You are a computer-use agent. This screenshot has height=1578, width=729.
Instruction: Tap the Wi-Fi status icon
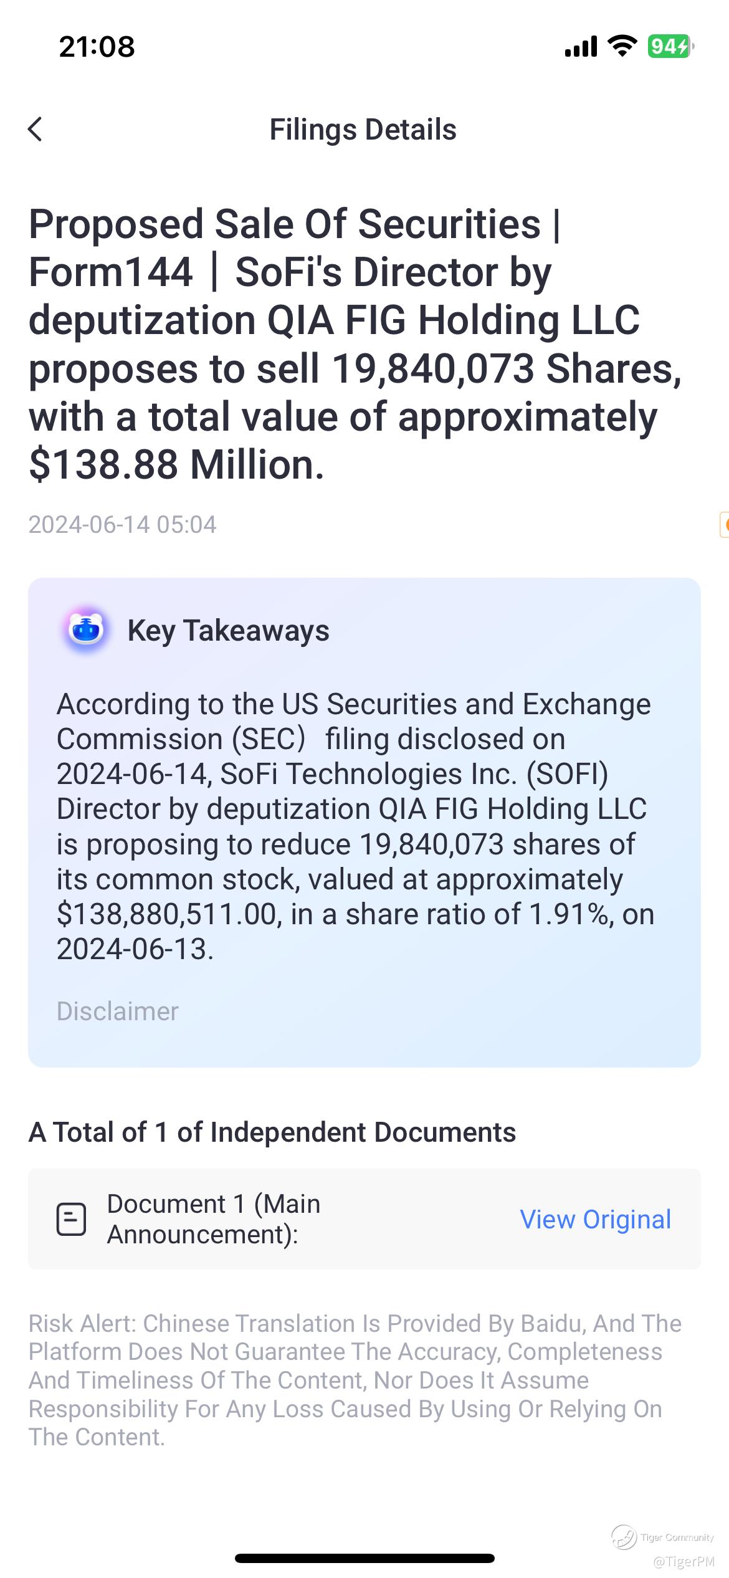tap(622, 47)
